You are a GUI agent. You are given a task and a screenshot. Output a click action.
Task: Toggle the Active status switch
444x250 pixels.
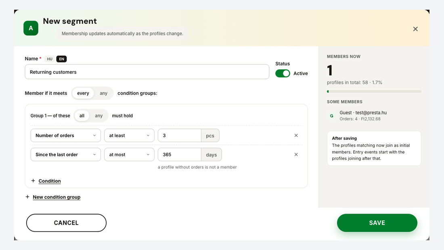(283, 74)
